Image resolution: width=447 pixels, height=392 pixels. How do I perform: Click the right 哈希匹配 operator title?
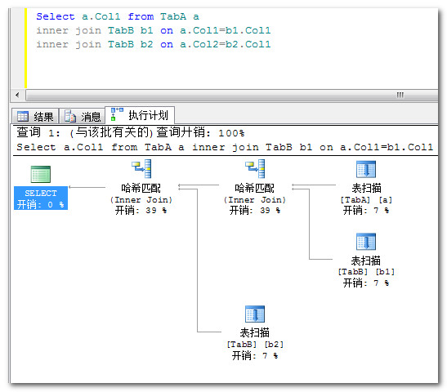(255, 188)
